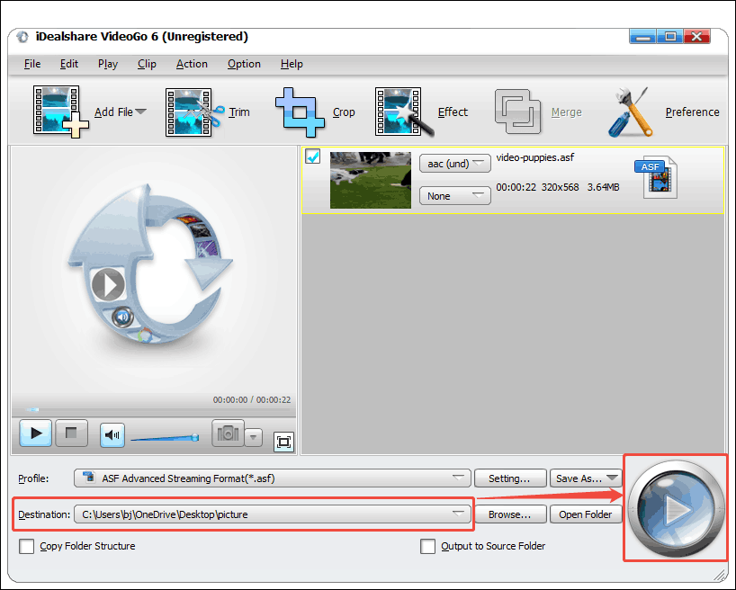
Task: Click the Browse button for destination
Action: click(510, 514)
